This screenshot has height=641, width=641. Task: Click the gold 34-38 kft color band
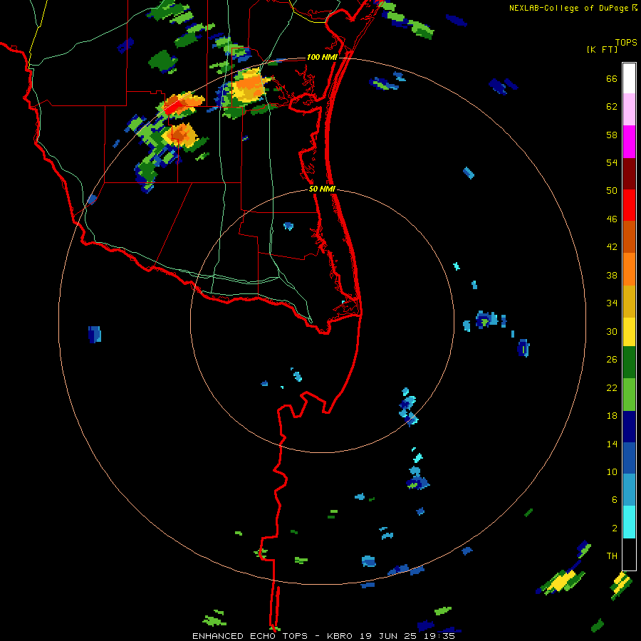(629, 301)
